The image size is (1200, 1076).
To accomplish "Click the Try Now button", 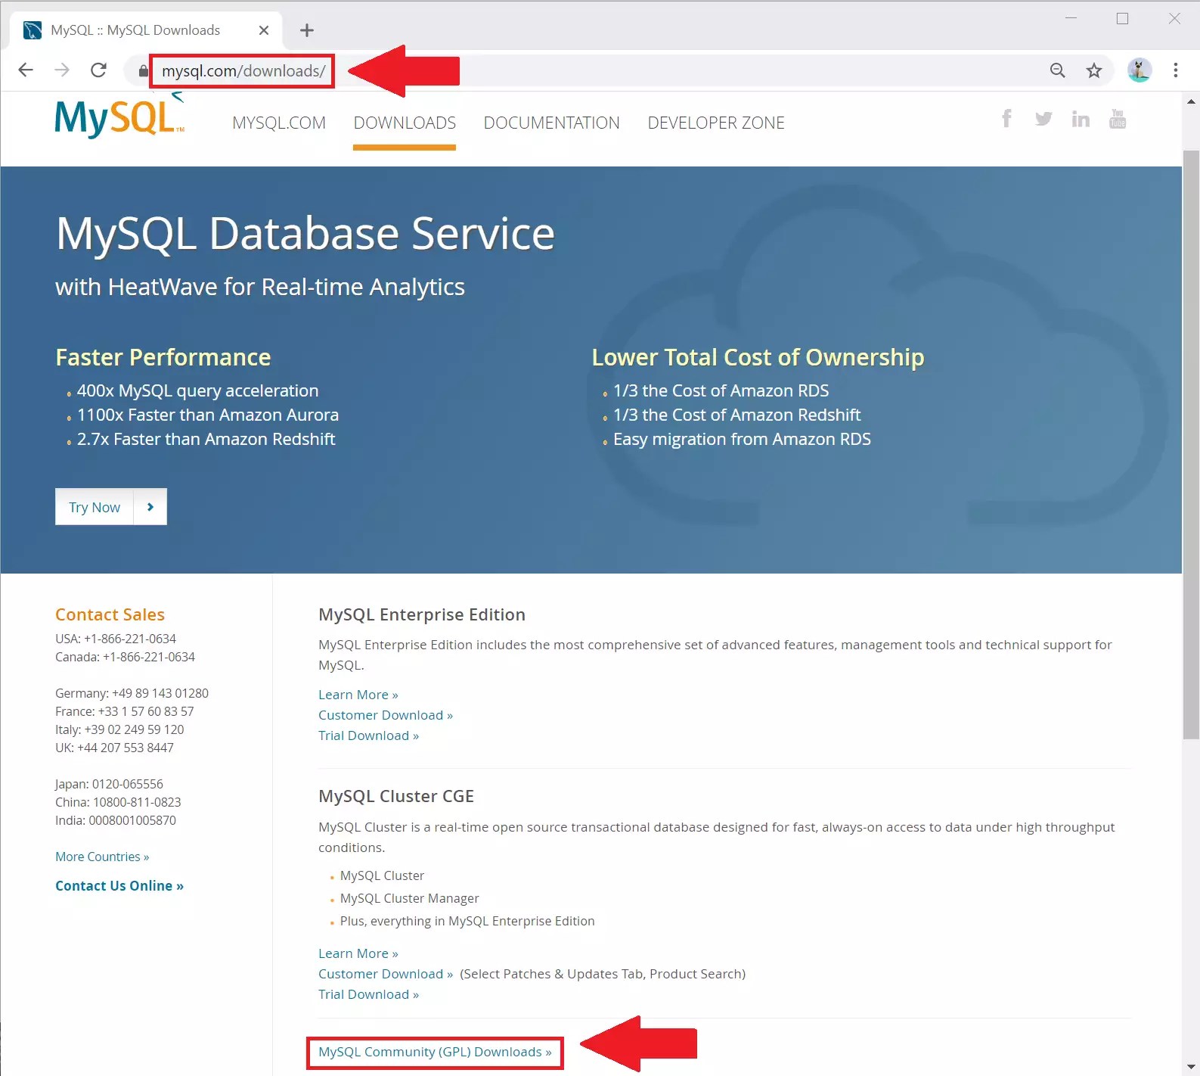I will click(95, 507).
